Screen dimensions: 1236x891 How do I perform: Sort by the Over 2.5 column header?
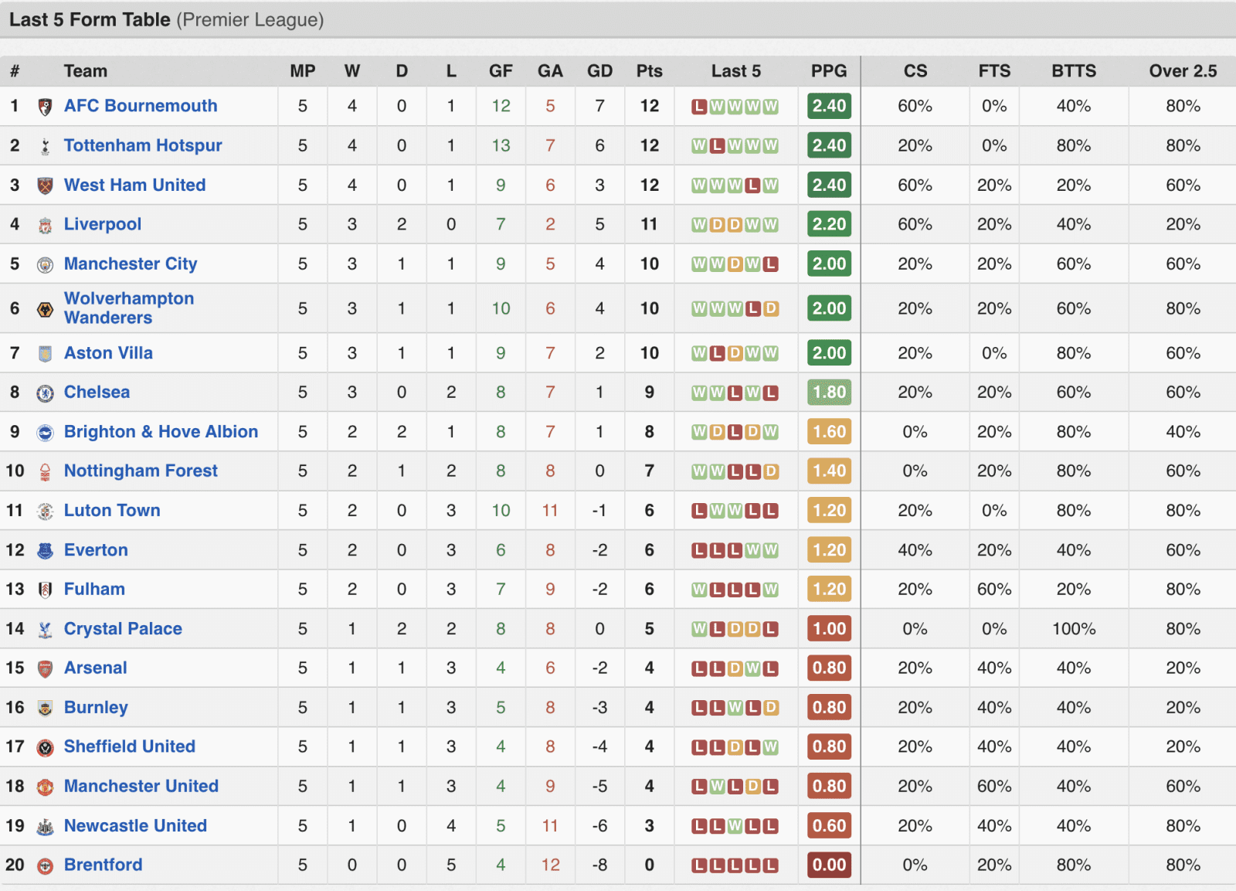click(1183, 71)
